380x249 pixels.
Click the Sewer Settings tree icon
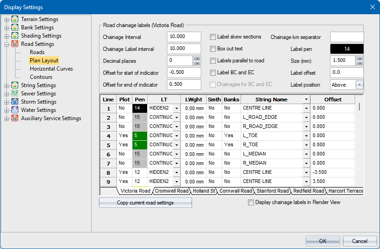(x=15, y=94)
